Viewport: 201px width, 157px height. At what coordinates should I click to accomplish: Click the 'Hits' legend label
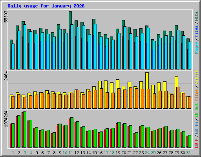pos(197,16)
